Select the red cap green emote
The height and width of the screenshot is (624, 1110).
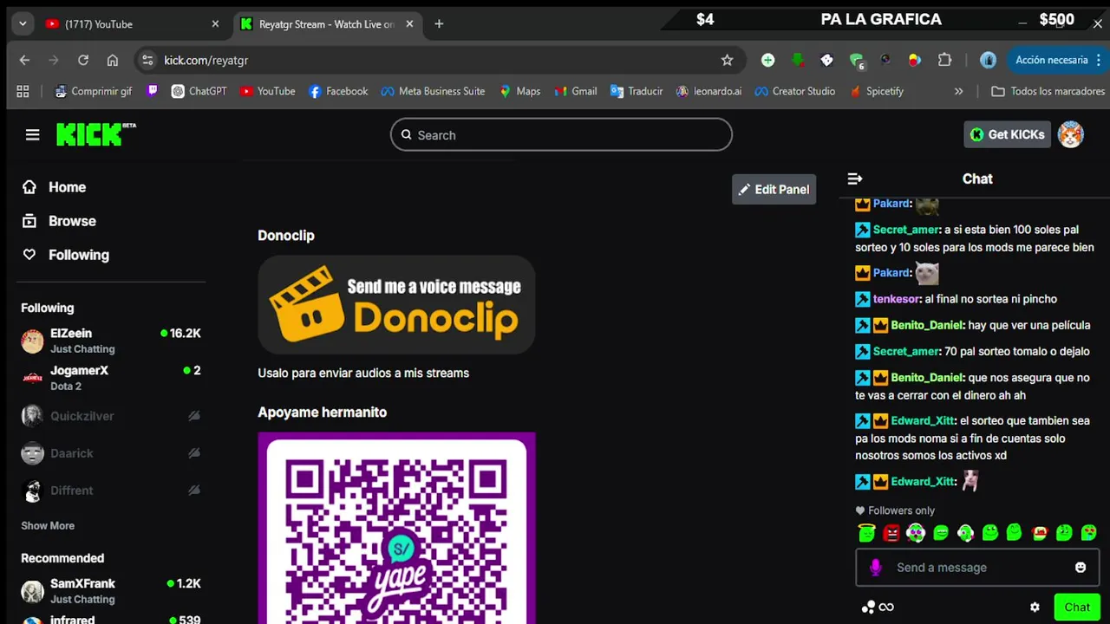(1040, 533)
